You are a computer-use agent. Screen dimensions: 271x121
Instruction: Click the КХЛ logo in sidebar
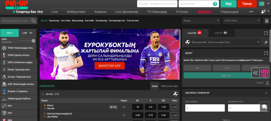click(4, 113)
